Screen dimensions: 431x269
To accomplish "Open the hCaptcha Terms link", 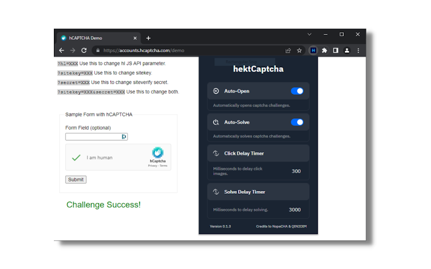I will [x=164, y=166].
